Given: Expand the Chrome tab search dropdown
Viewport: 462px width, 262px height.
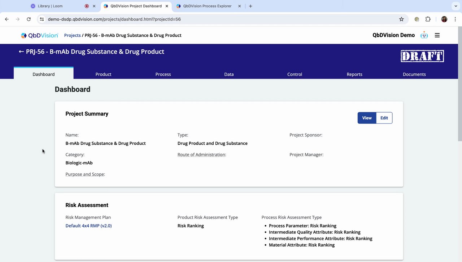Looking at the screenshot, I should point(455,6).
